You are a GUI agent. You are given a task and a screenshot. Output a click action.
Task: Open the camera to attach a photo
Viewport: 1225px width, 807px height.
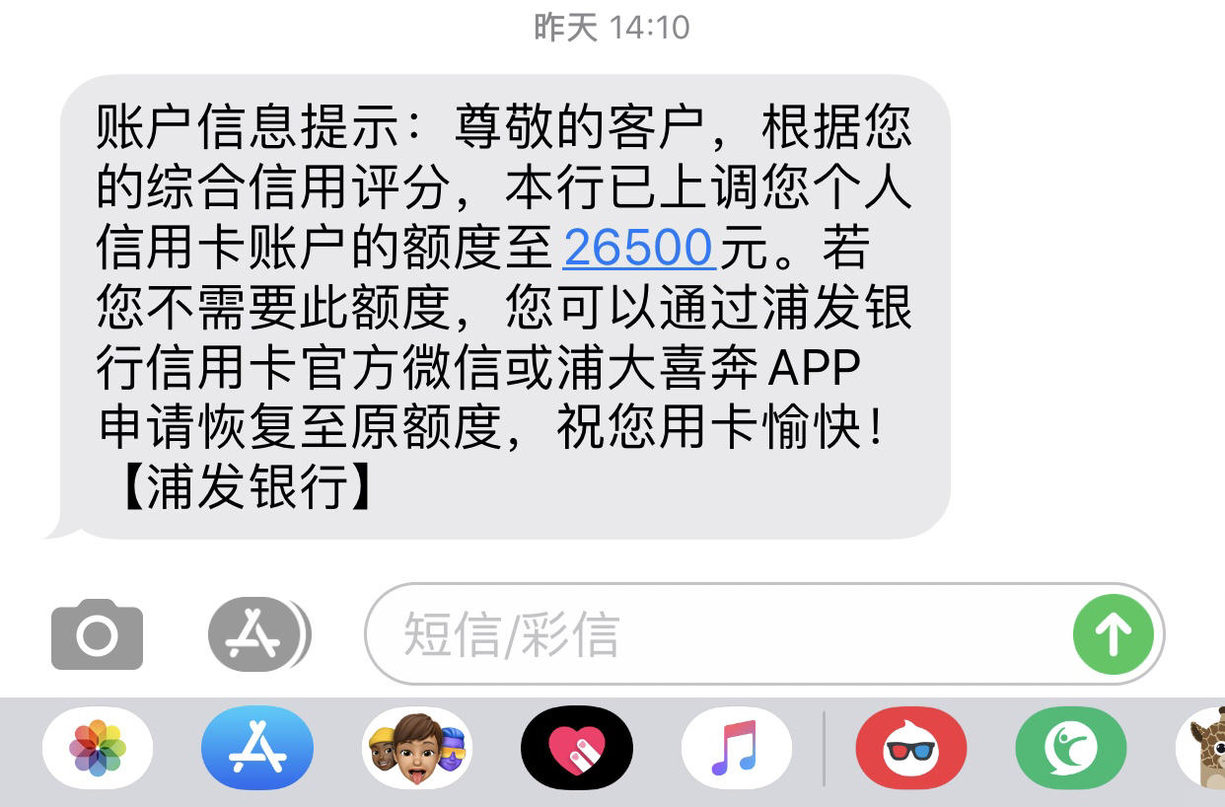pos(97,634)
